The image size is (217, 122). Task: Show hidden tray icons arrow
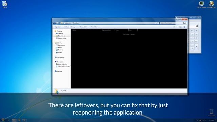[x=197, y=121]
